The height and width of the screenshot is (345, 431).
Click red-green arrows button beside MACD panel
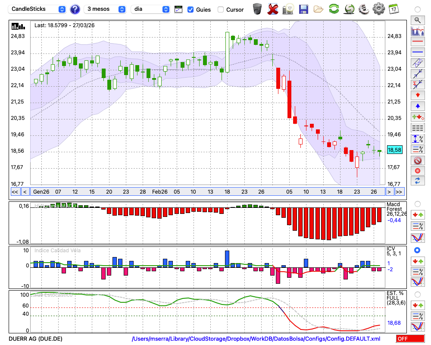[418, 215]
